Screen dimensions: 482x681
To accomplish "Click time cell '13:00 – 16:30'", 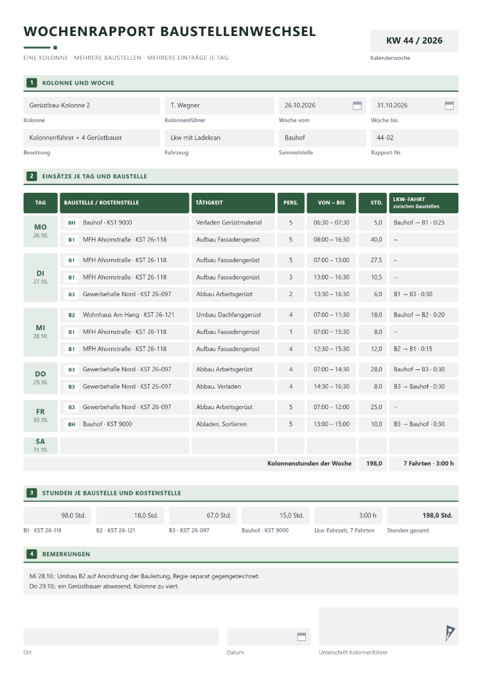I will point(331,278).
